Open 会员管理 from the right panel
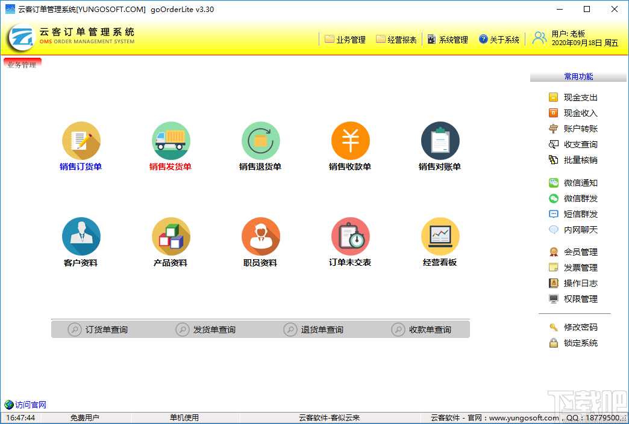Image resolution: width=629 pixels, height=424 pixels. point(578,251)
